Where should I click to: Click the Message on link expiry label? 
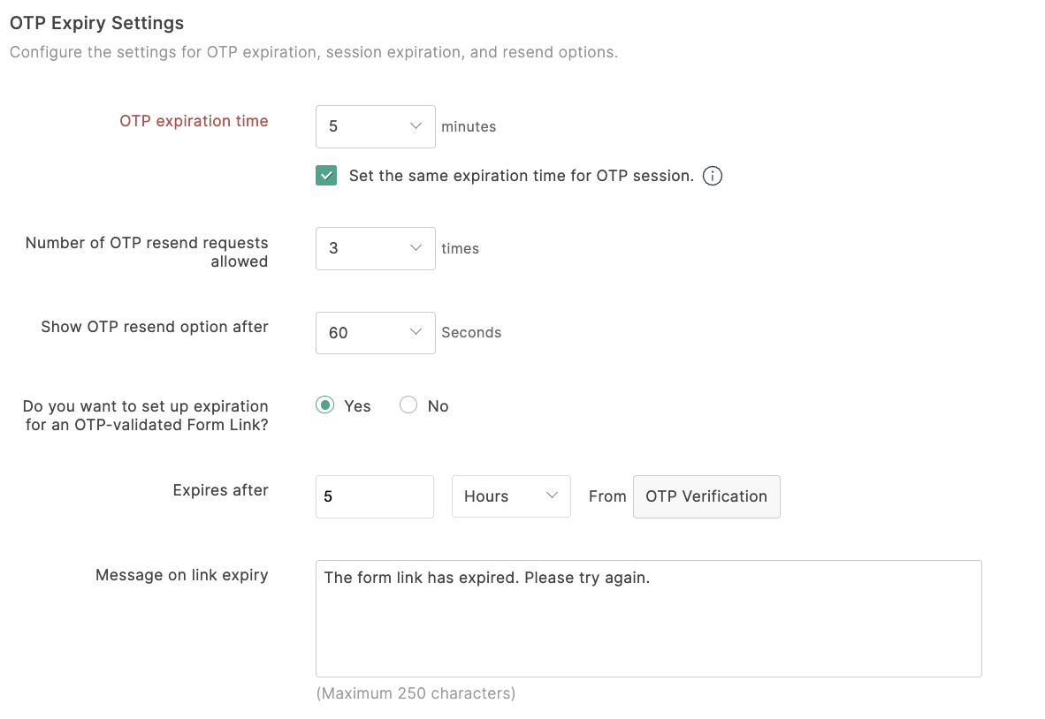pyautogui.click(x=181, y=575)
